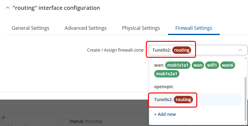
Task: Click the Running status text
Action: click(x=94, y=121)
